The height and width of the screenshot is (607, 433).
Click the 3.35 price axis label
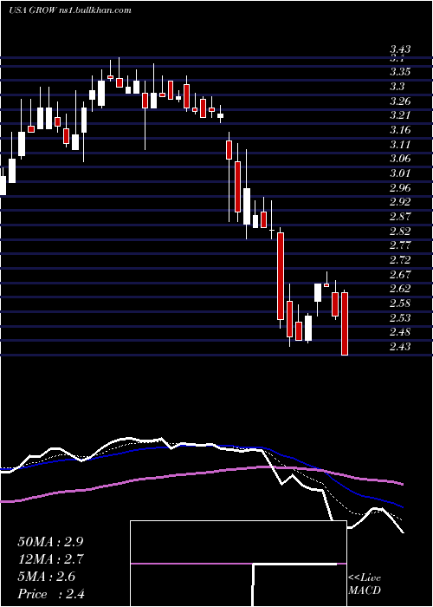coord(400,72)
